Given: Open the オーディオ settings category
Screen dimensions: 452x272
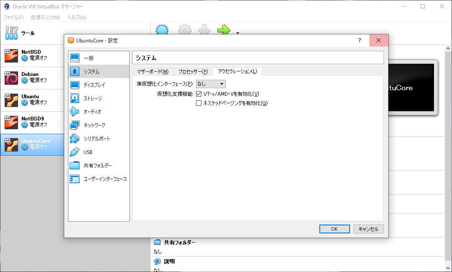Looking at the screenshot, I should (99, 112).
